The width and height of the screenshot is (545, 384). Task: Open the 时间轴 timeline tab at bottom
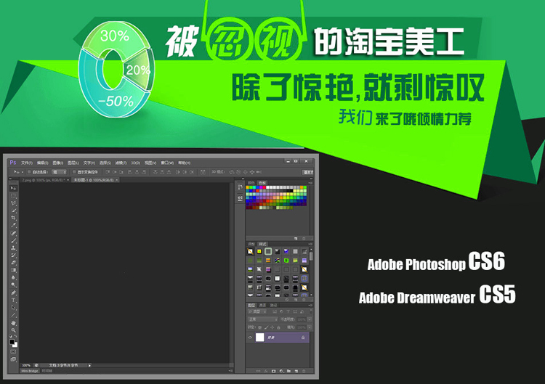click(47, 370)
